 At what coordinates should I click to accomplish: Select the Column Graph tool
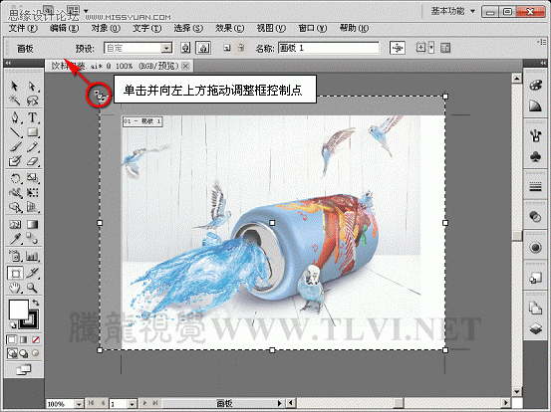click(x=32, y=256)
